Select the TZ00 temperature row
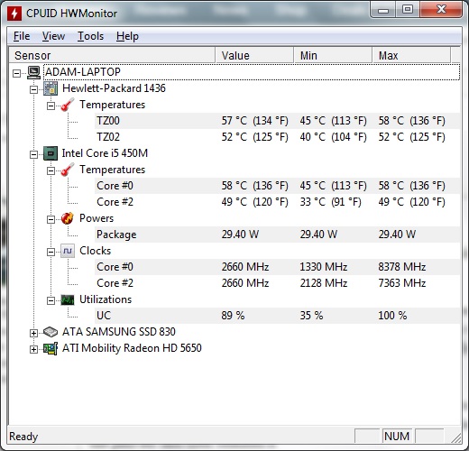469x451 pixels. [x=277, y=121]
